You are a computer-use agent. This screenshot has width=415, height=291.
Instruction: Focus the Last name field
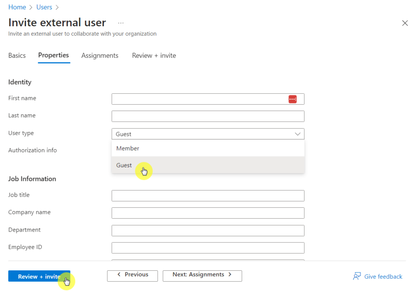point(208,116)
